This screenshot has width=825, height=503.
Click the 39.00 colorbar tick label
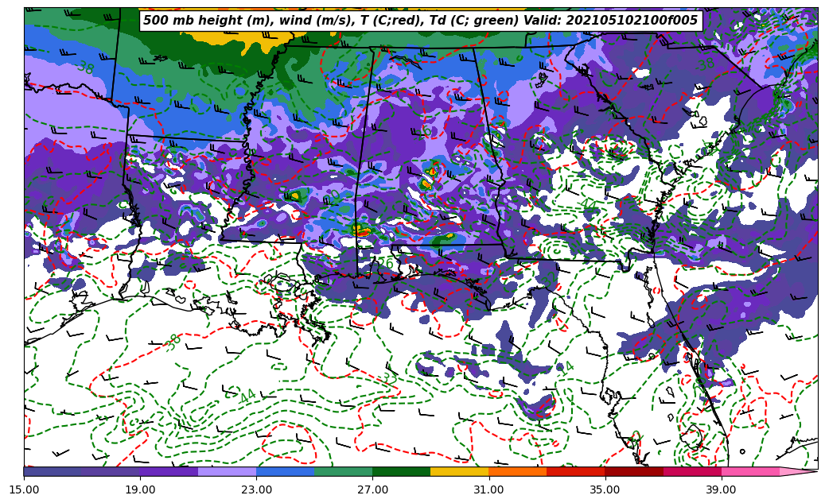point(722,489)
